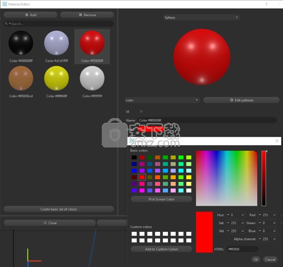The width and height of the screenshot is (283, 267).
Task: Open the Sphere preview shape dropdown
Action: point(201,18)
